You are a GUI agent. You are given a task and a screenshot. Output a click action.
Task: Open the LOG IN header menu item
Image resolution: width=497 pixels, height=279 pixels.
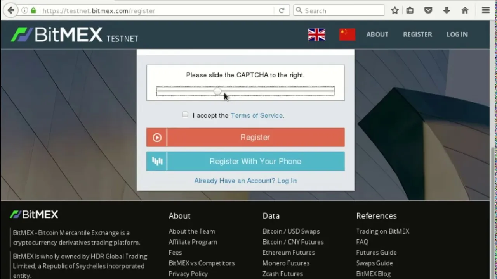tap(457, 34)
